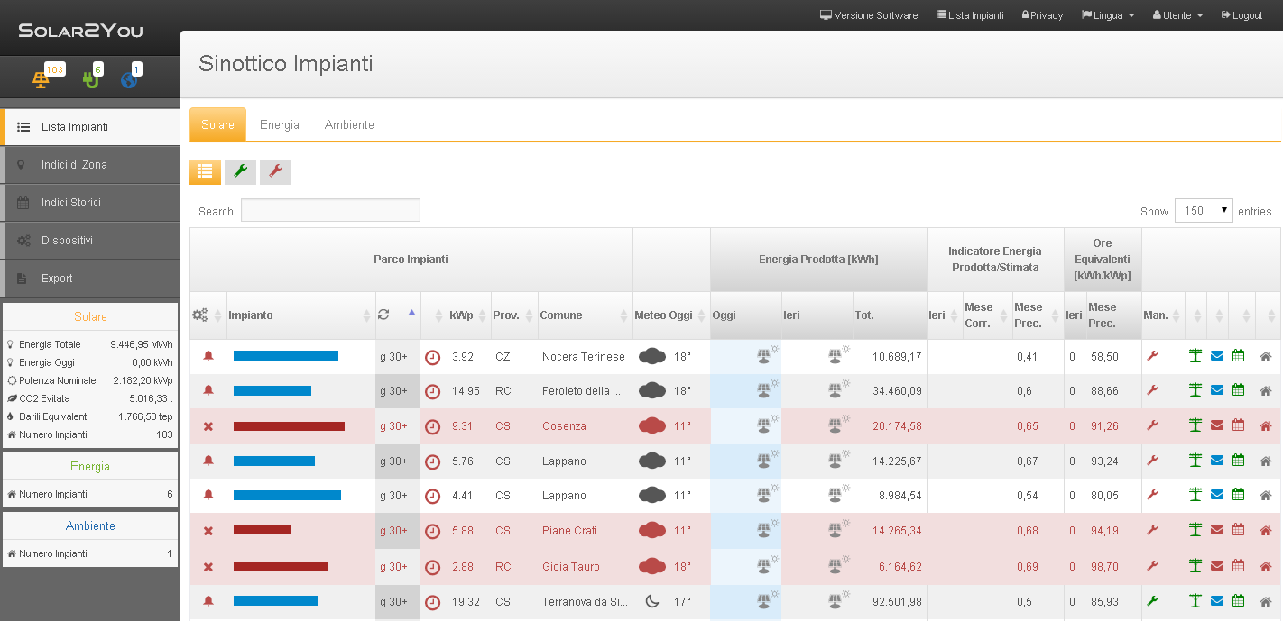This screenshot has height=621, width=1283.
Task: Click the red X status icon in Piane Crati row
Action: click(x=208, y=531)
